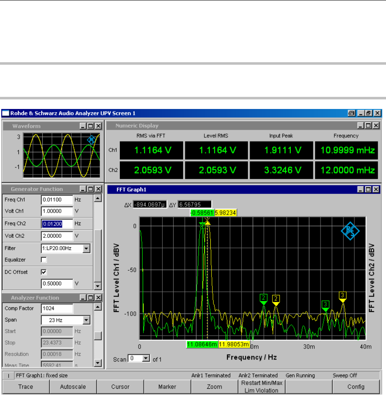Image resolution: width=386 pixels, height=395 pixels.
Task: Enable the Equalizer checkbox
Action: (x=44, y=260)
